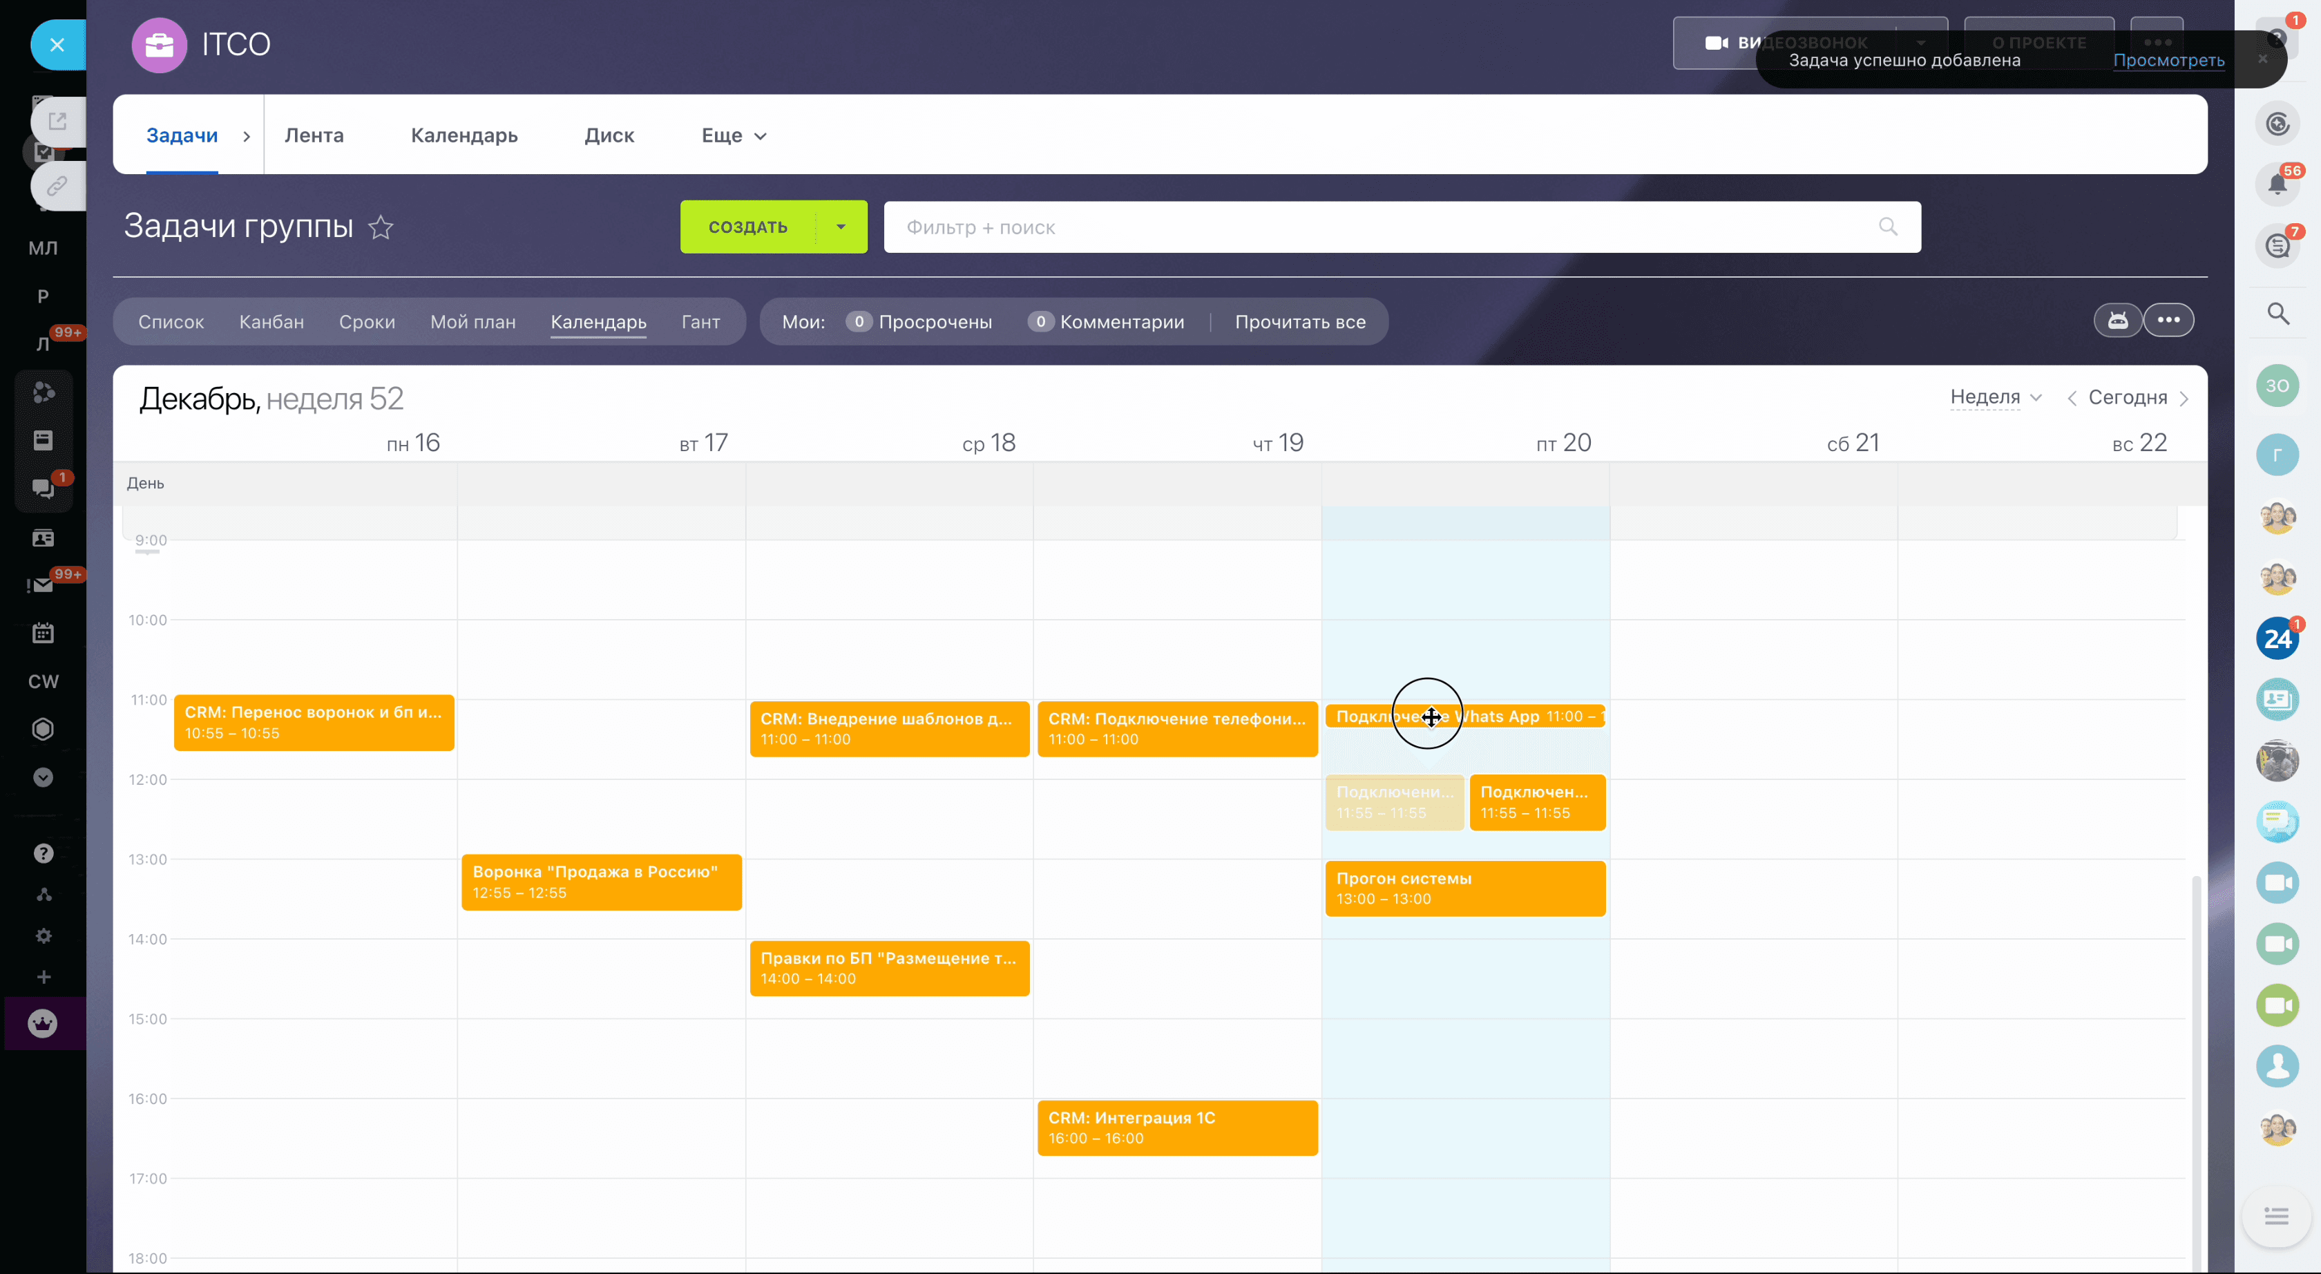Open the CRM: Интеграция 1С task
2321x1274 pixels.
pyautogui.click(x=1178, y=1127)
